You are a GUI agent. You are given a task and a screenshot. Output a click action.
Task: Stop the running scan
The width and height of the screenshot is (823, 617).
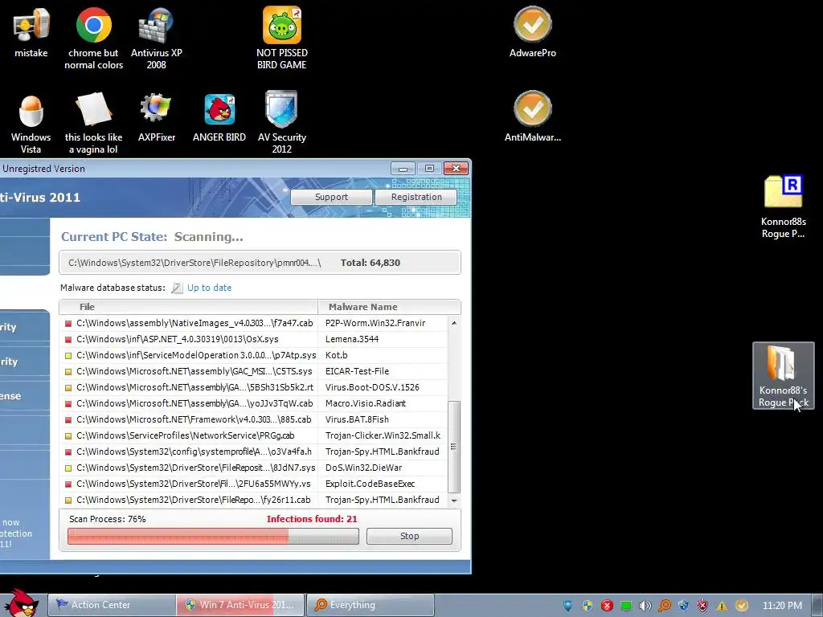click(409, 536)
